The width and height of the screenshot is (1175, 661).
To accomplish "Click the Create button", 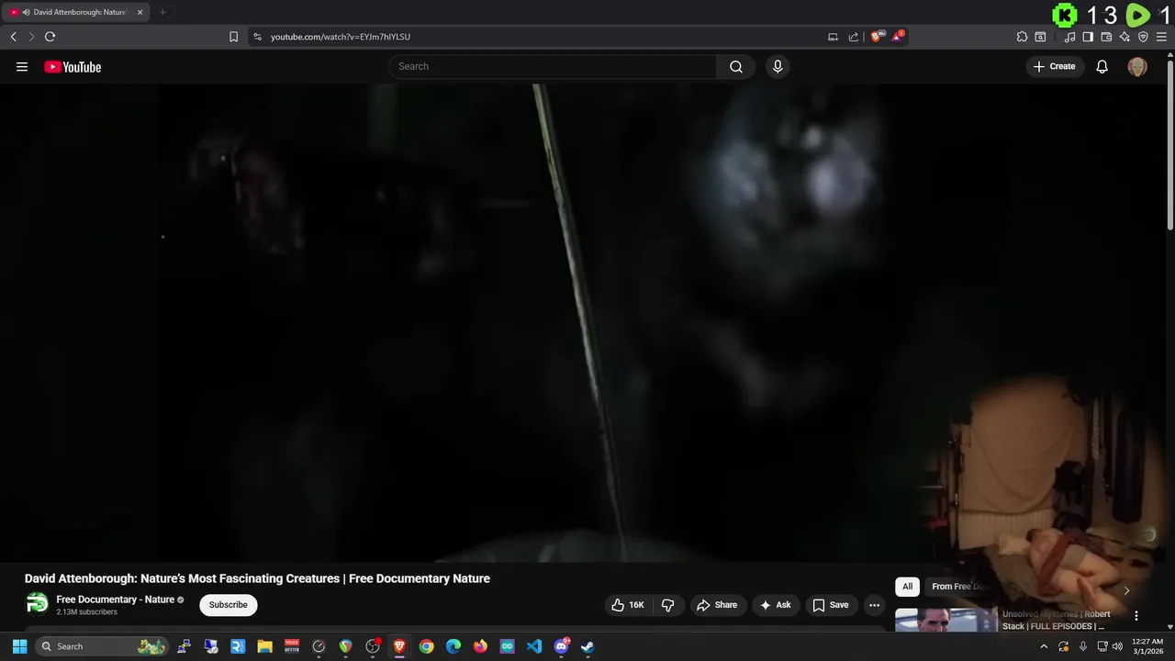I will (1054, 66).
